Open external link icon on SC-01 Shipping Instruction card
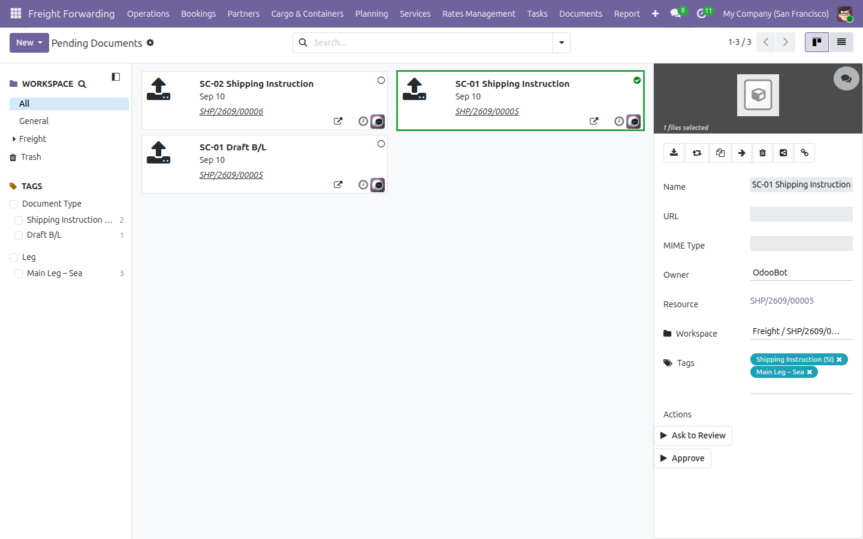This screenshot has height=539, width=863. (x=594, y=121)
